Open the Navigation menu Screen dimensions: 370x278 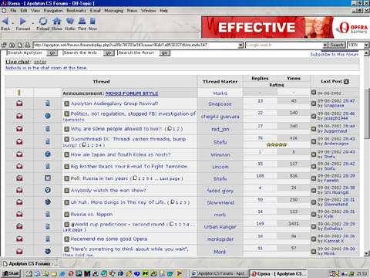(53, 11)
